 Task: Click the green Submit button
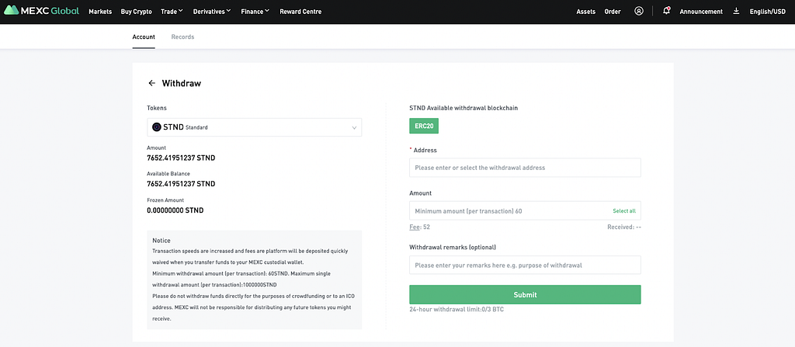526,295
